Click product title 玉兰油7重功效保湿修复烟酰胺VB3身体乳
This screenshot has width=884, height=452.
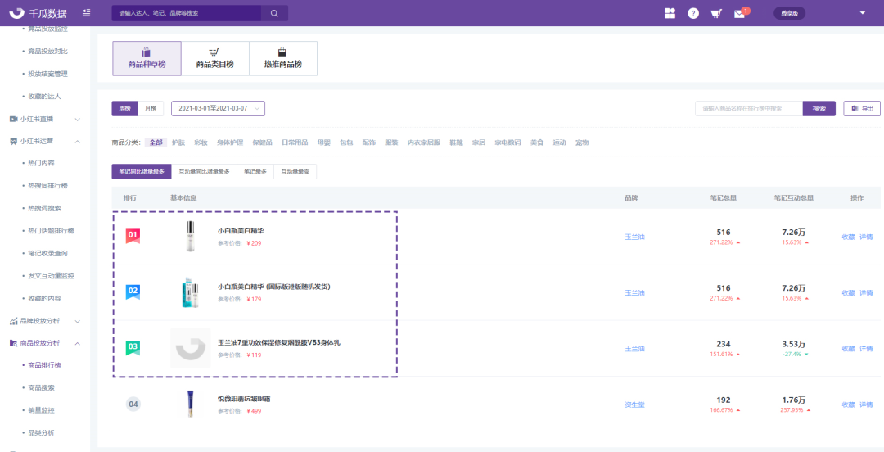click(x=279, y=342)
